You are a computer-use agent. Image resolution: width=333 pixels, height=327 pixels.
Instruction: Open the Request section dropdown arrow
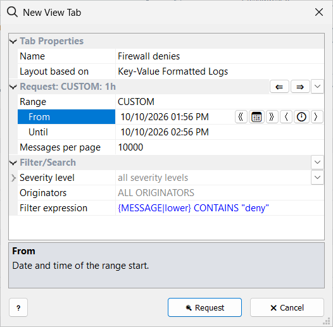pyautogui.click(x=317, y=87)
